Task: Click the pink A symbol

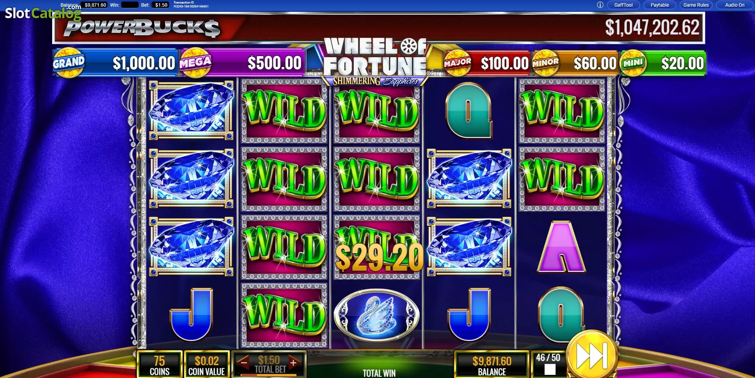Action: click(x=561, y=247)
